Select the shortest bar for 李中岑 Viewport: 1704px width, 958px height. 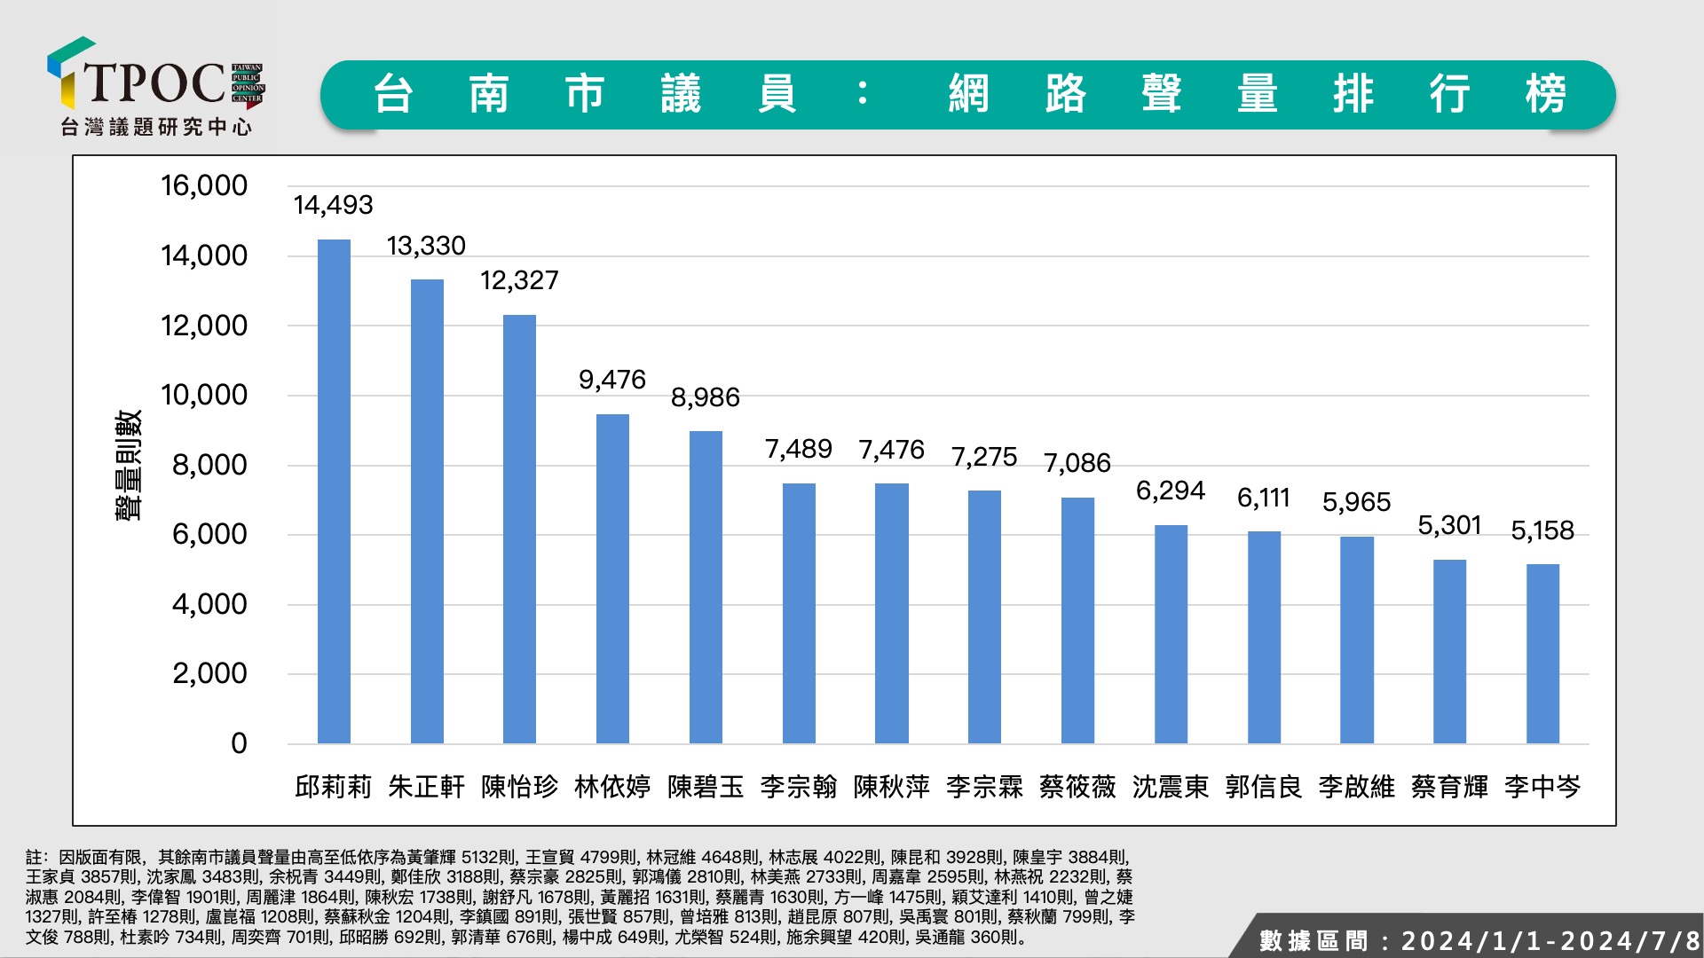1542,654
